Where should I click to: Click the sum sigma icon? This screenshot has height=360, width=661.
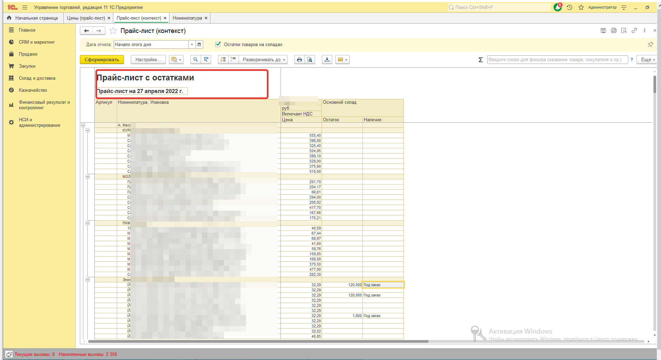tap(481, 60)
